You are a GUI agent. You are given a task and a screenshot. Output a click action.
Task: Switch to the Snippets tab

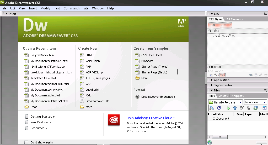238,96
